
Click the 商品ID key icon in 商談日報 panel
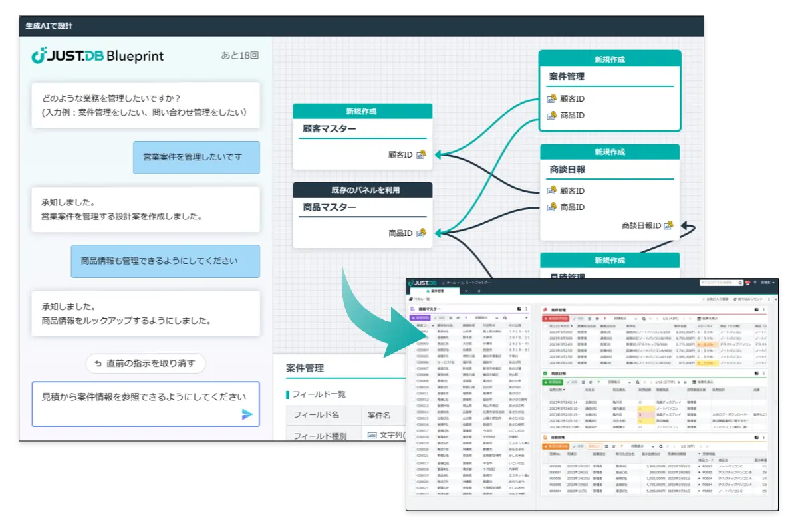(551, 207)
